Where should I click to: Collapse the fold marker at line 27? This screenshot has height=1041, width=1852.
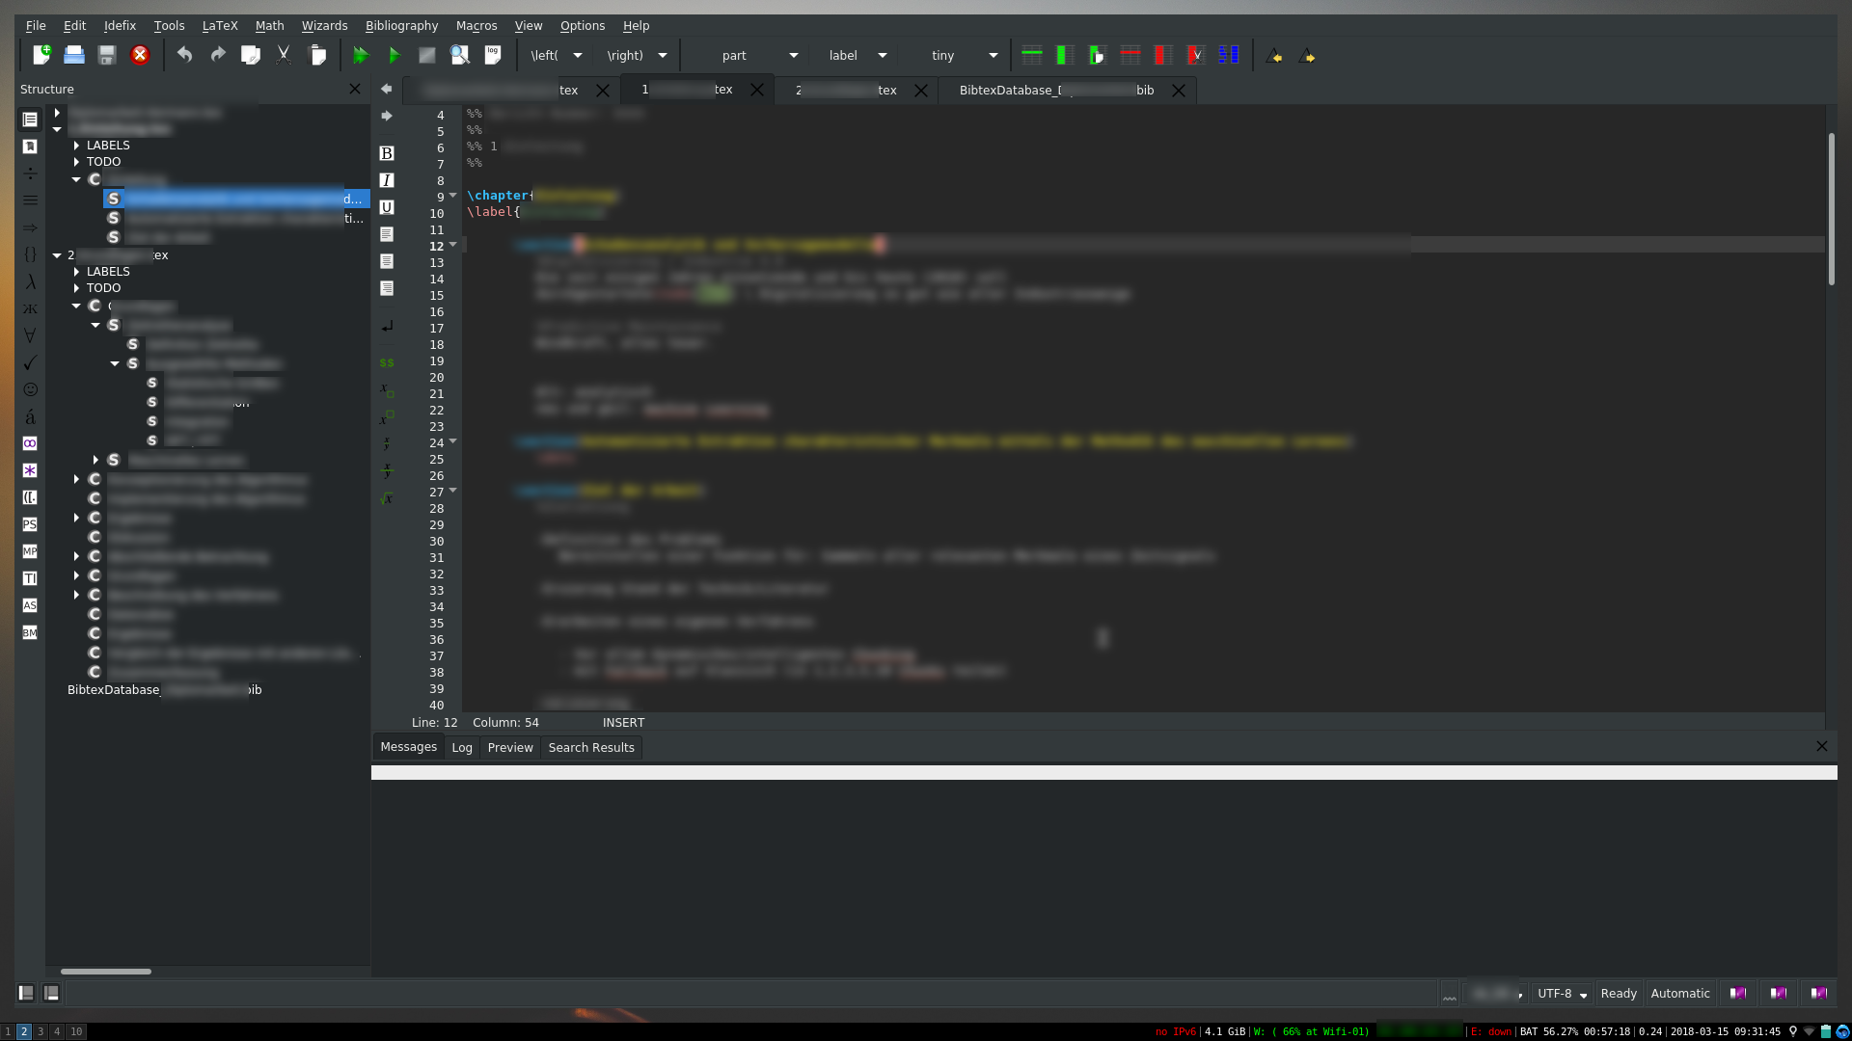point(453,491)
